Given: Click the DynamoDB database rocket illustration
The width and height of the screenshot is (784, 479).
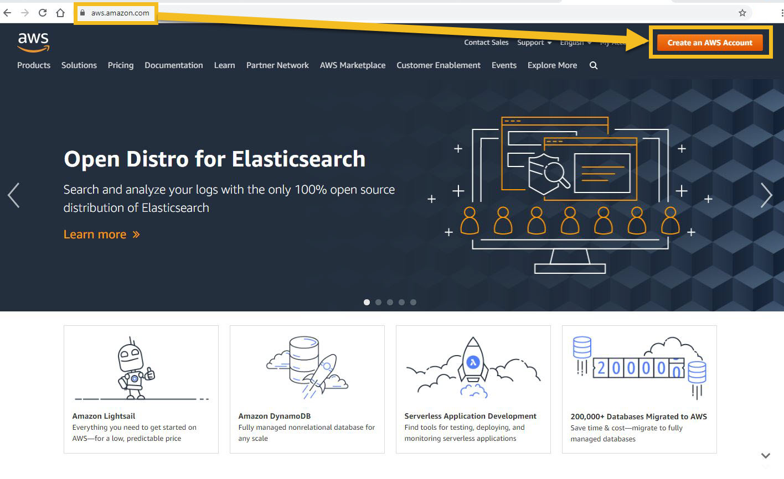Looking at the screenshot, I should [x=307, y=367].
